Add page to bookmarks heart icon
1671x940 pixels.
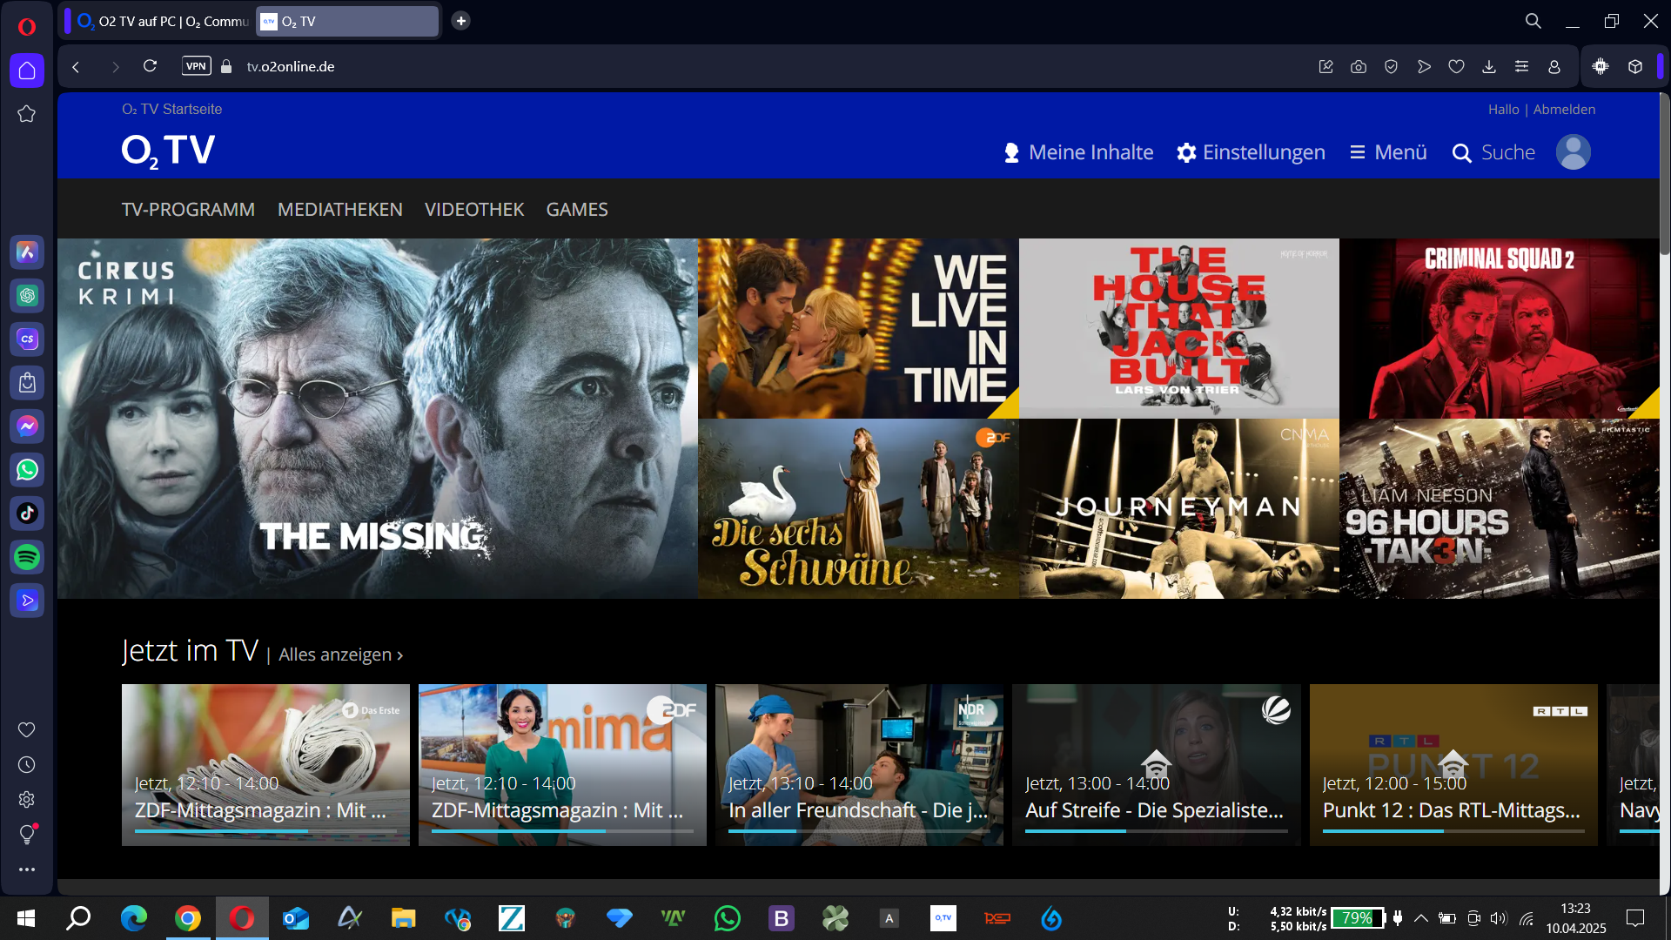coord(1456,67)
